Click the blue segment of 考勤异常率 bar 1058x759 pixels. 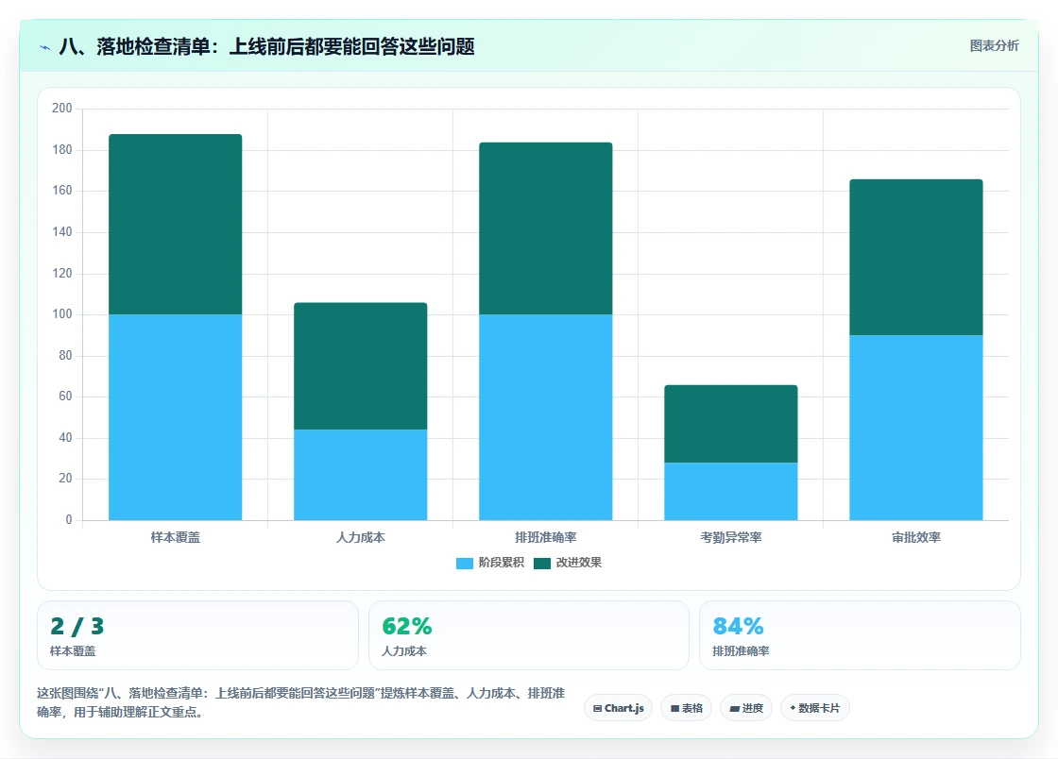pos(731,492)
